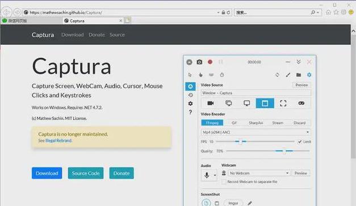The height and width of the screenshot is (206, 356).
Task: Click the blue gear settings icon
Action: click(309, 75)
